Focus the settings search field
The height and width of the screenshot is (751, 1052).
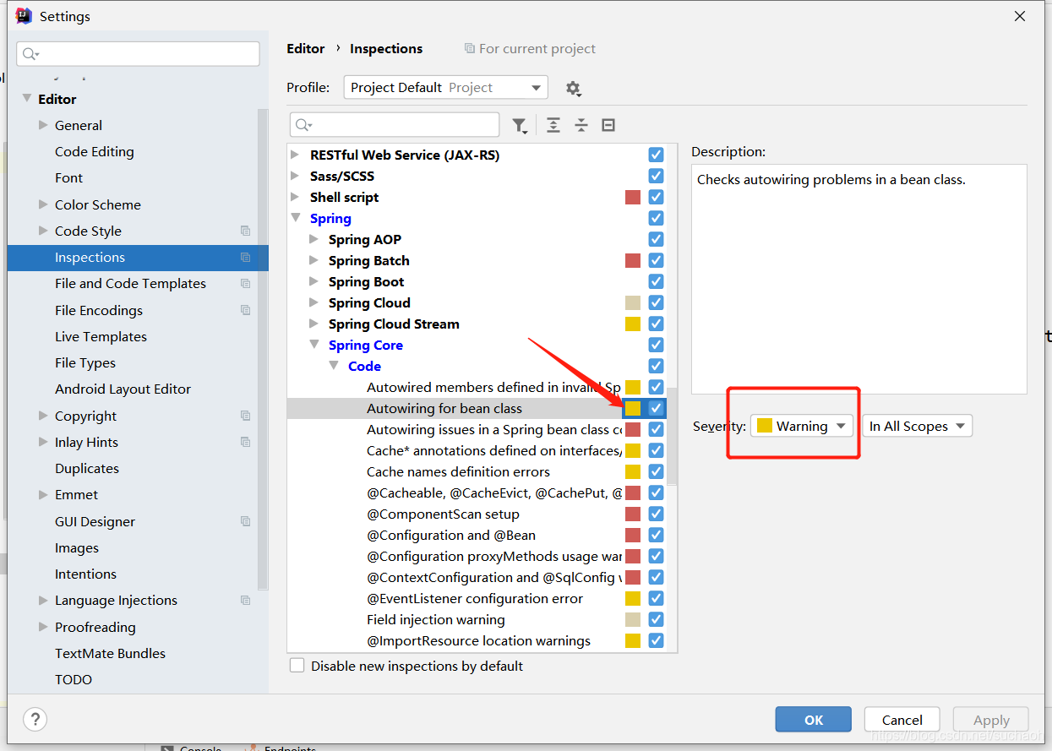138,54
